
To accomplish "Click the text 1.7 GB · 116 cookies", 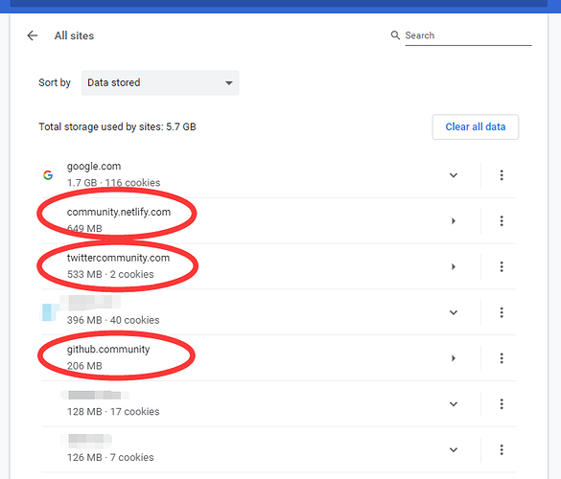I will tap(113, 183).
